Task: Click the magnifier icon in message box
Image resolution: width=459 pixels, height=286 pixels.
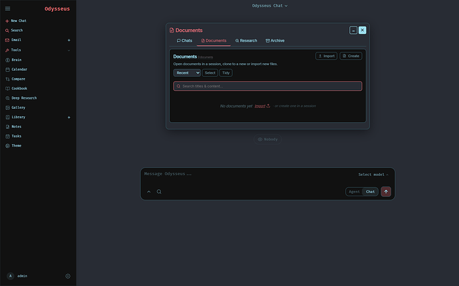Action: point(159,192)
